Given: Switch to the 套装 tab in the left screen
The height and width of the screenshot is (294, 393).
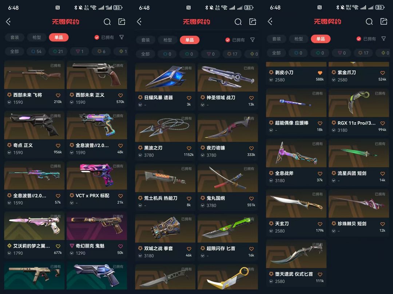Looking at the screenshot, I should pyautogui.click(x=15, y=37).
